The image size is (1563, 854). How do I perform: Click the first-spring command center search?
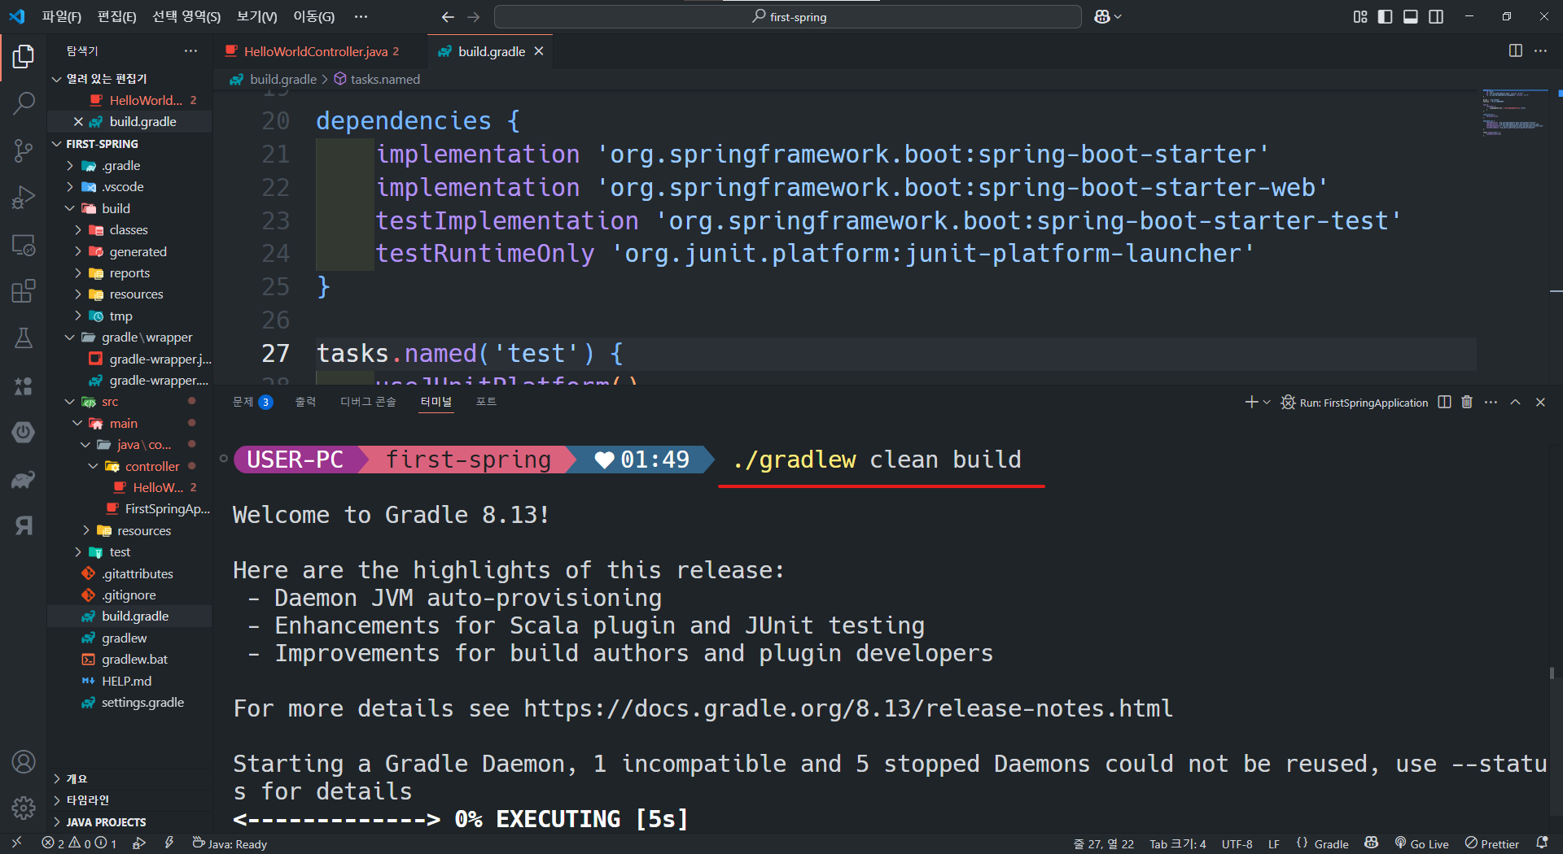pyautogui.click(x=788, y=16)
